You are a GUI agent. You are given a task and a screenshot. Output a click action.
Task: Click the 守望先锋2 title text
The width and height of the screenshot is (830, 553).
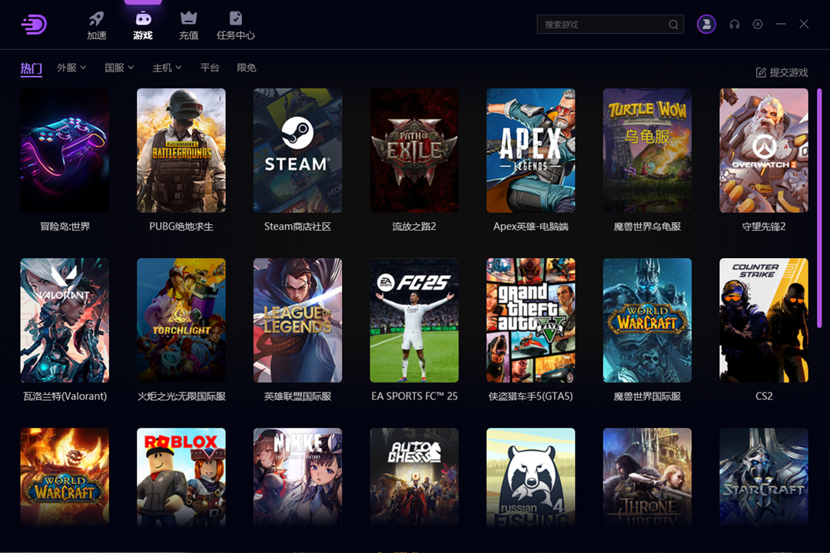[764, 227]
